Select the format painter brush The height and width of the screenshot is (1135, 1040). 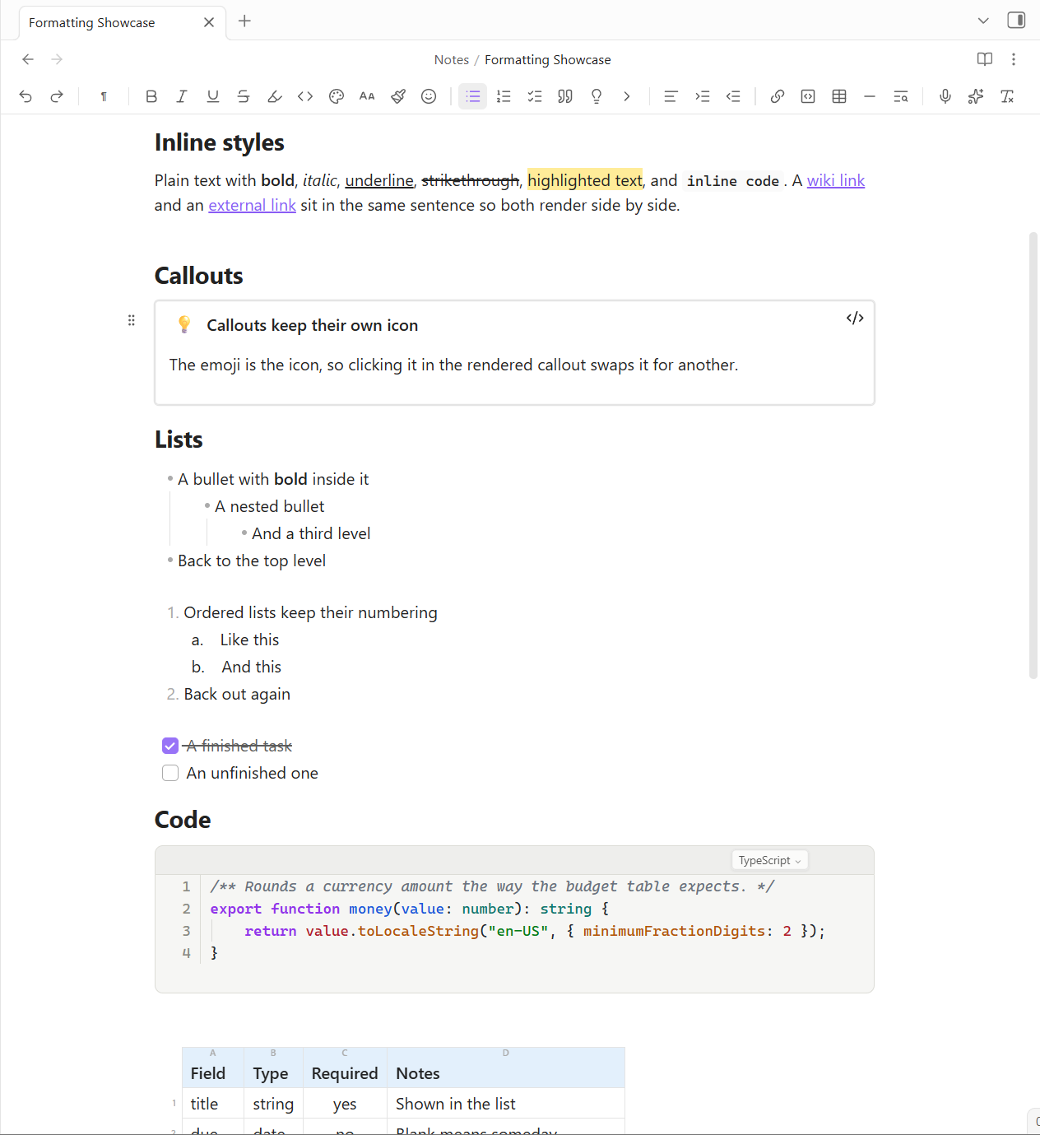tap(398, 96)
